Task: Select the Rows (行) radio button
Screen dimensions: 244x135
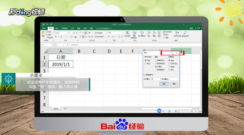Action: coord(145,60)
